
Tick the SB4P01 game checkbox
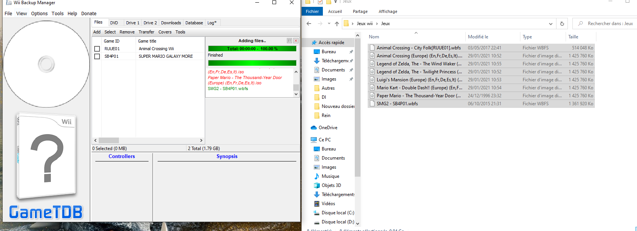coord(97,56)
